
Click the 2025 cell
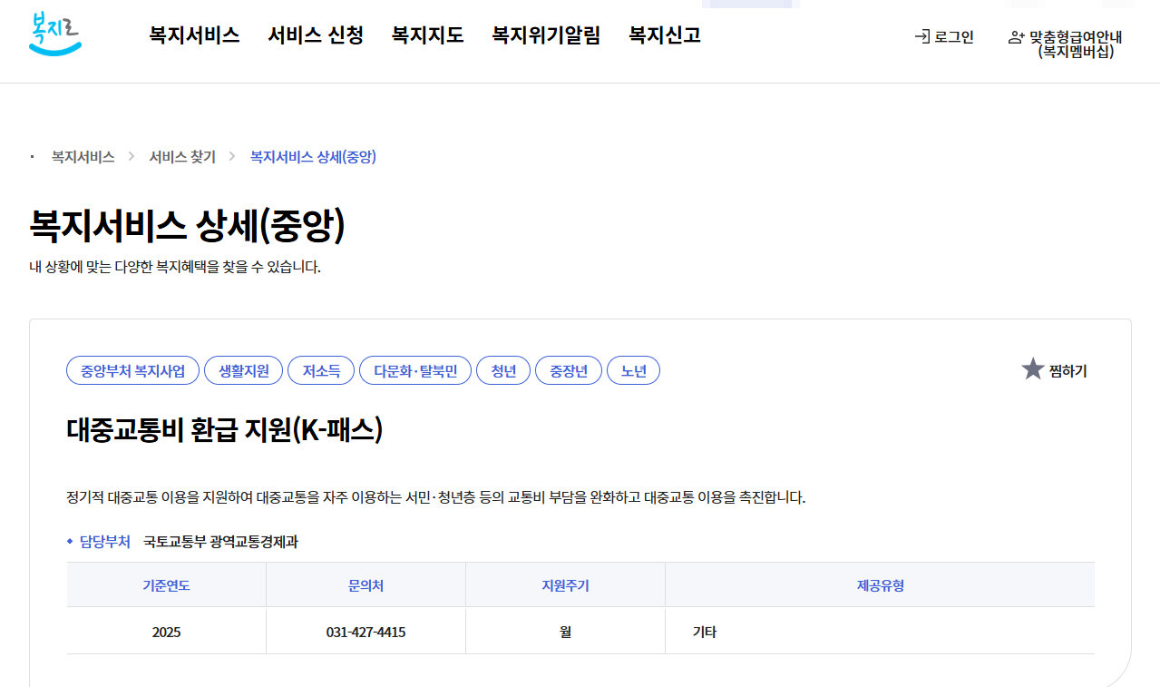coord(166,632)
